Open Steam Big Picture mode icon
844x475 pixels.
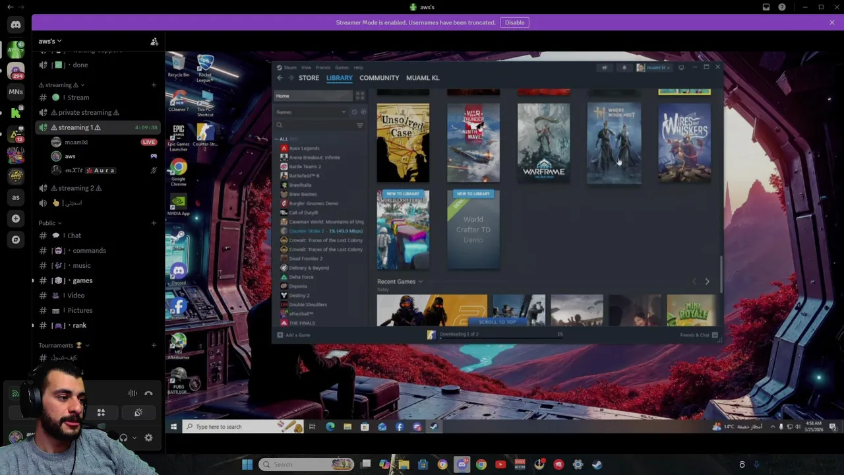pyautogui.click(x=681, y=67)
